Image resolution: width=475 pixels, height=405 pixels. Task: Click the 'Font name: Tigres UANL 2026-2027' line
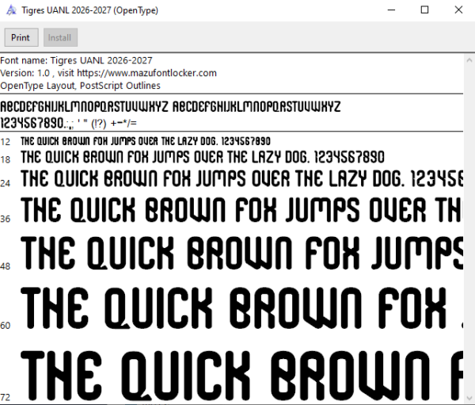tap(76, 60)
